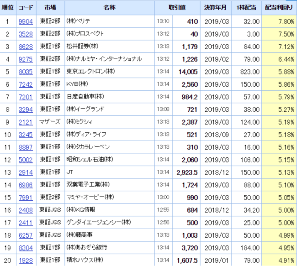Open stock code 3528 link
Image resolution: width=297 pixels, height=266 pixels.
click(26, 34)
